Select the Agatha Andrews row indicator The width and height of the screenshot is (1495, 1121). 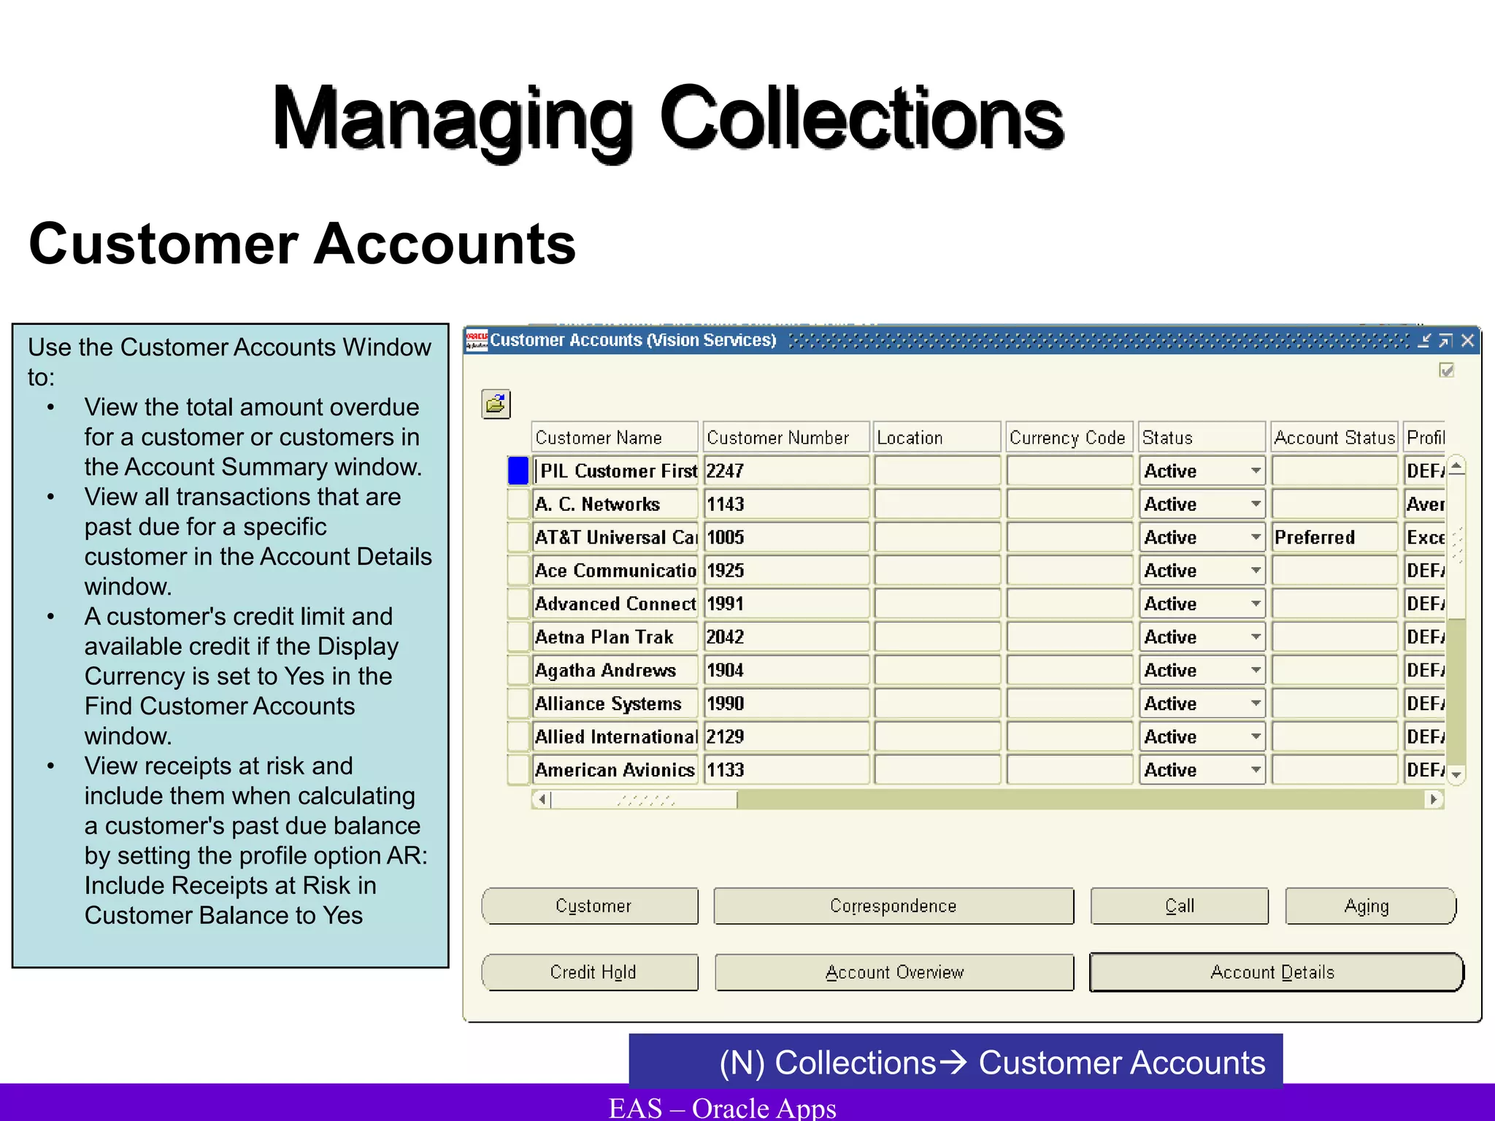pyautogui.click(x=518, y=670)
